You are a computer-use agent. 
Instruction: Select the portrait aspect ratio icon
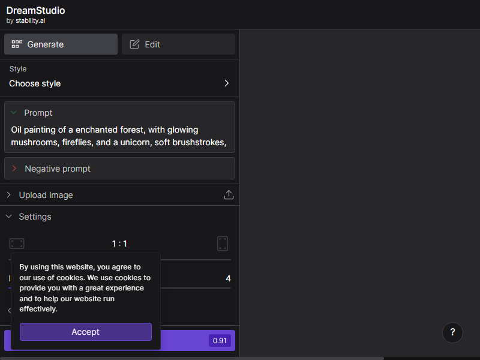pos(223,244)
